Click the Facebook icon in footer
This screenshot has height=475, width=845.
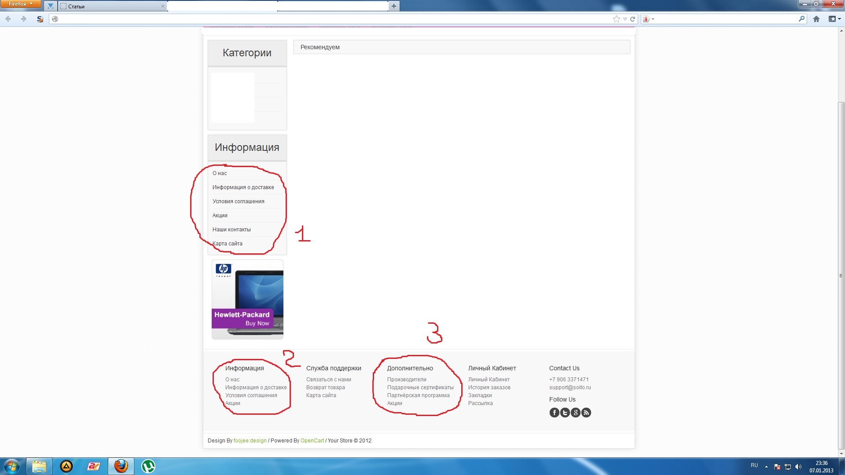point(554,413)
